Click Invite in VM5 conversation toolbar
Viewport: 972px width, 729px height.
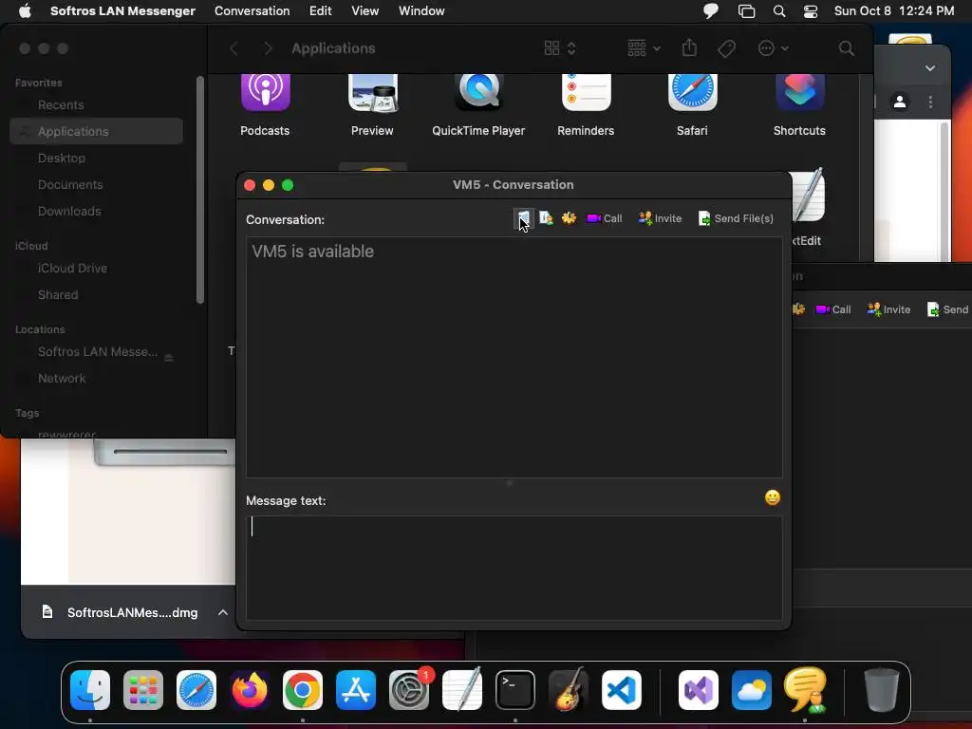point(661,218)
